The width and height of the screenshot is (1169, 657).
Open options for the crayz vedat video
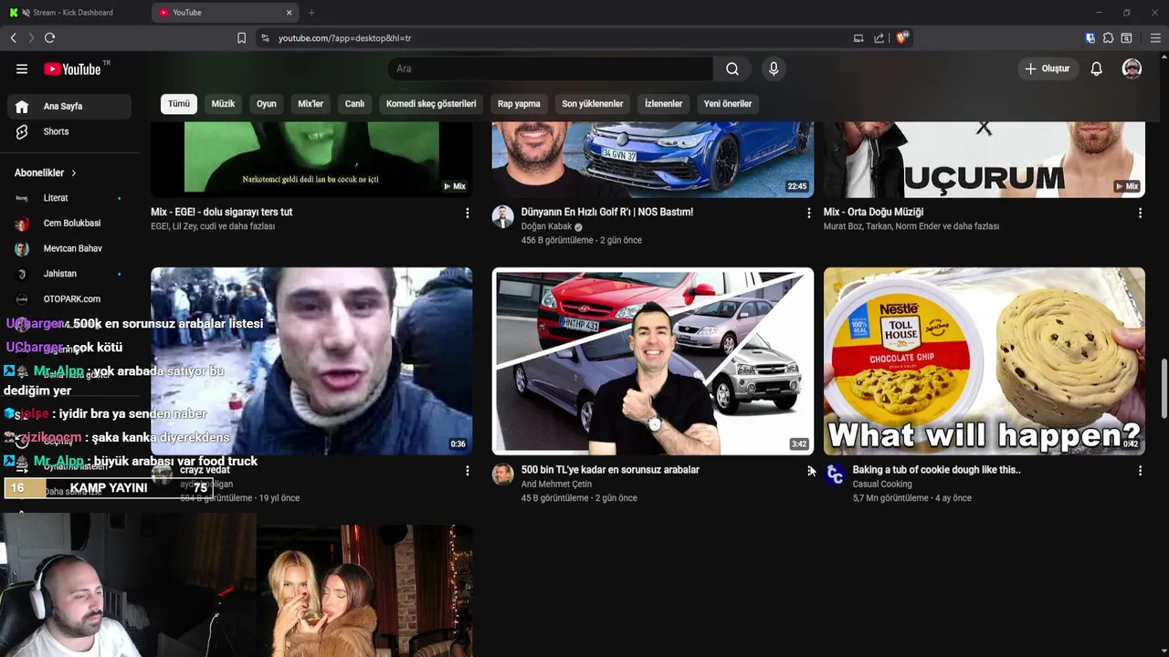(468, 471)
